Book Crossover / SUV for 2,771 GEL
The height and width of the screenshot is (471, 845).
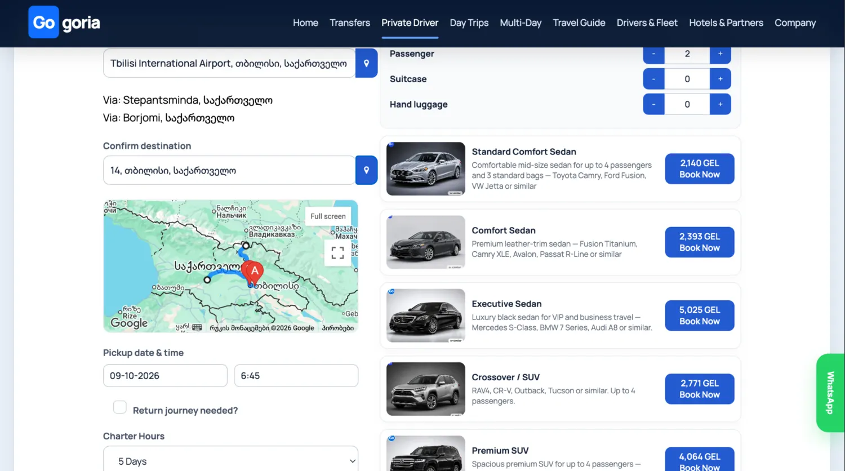pyautogui.click(x=699, y=389)
